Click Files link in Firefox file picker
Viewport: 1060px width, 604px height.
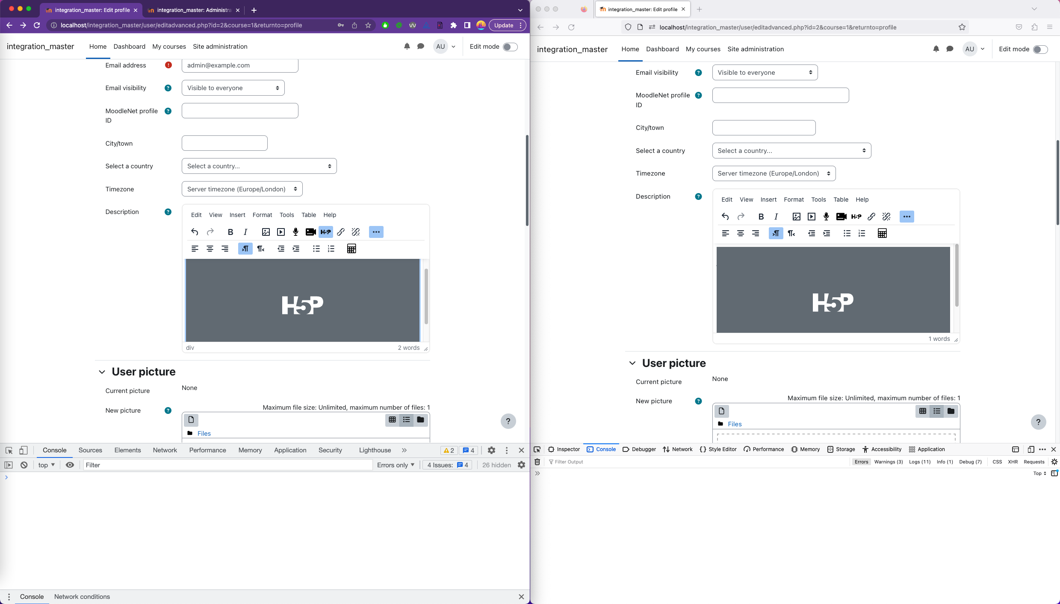click(735, 424)
